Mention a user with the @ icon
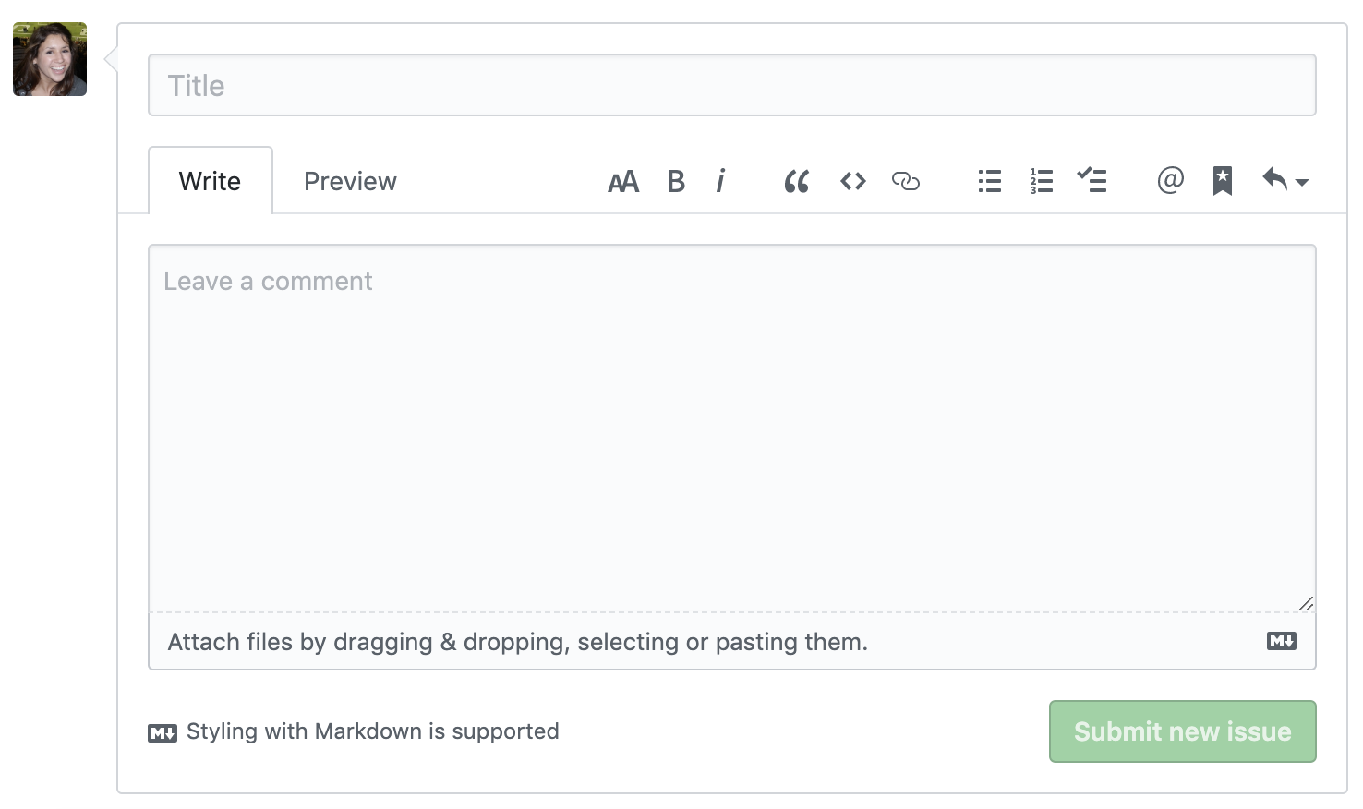Screen dimensions: 1363x809 coord(1170,180)
